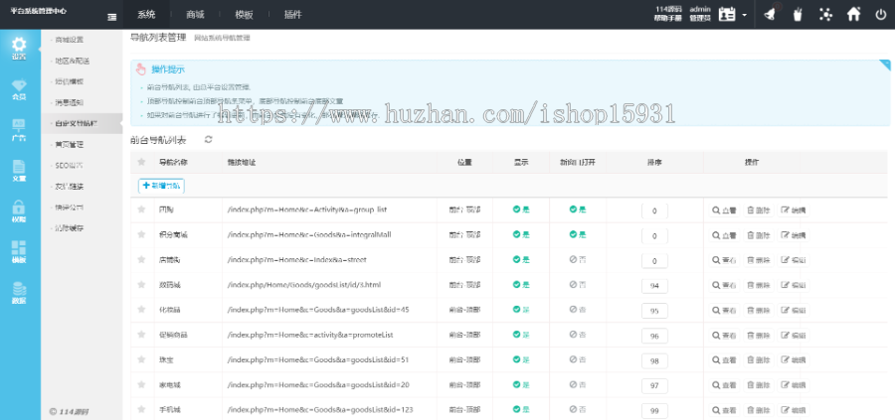Viewport: 895px width, 420px height.
Task: Click 编辑 for the 数码城 row
Action: click(x=794, y=285)
